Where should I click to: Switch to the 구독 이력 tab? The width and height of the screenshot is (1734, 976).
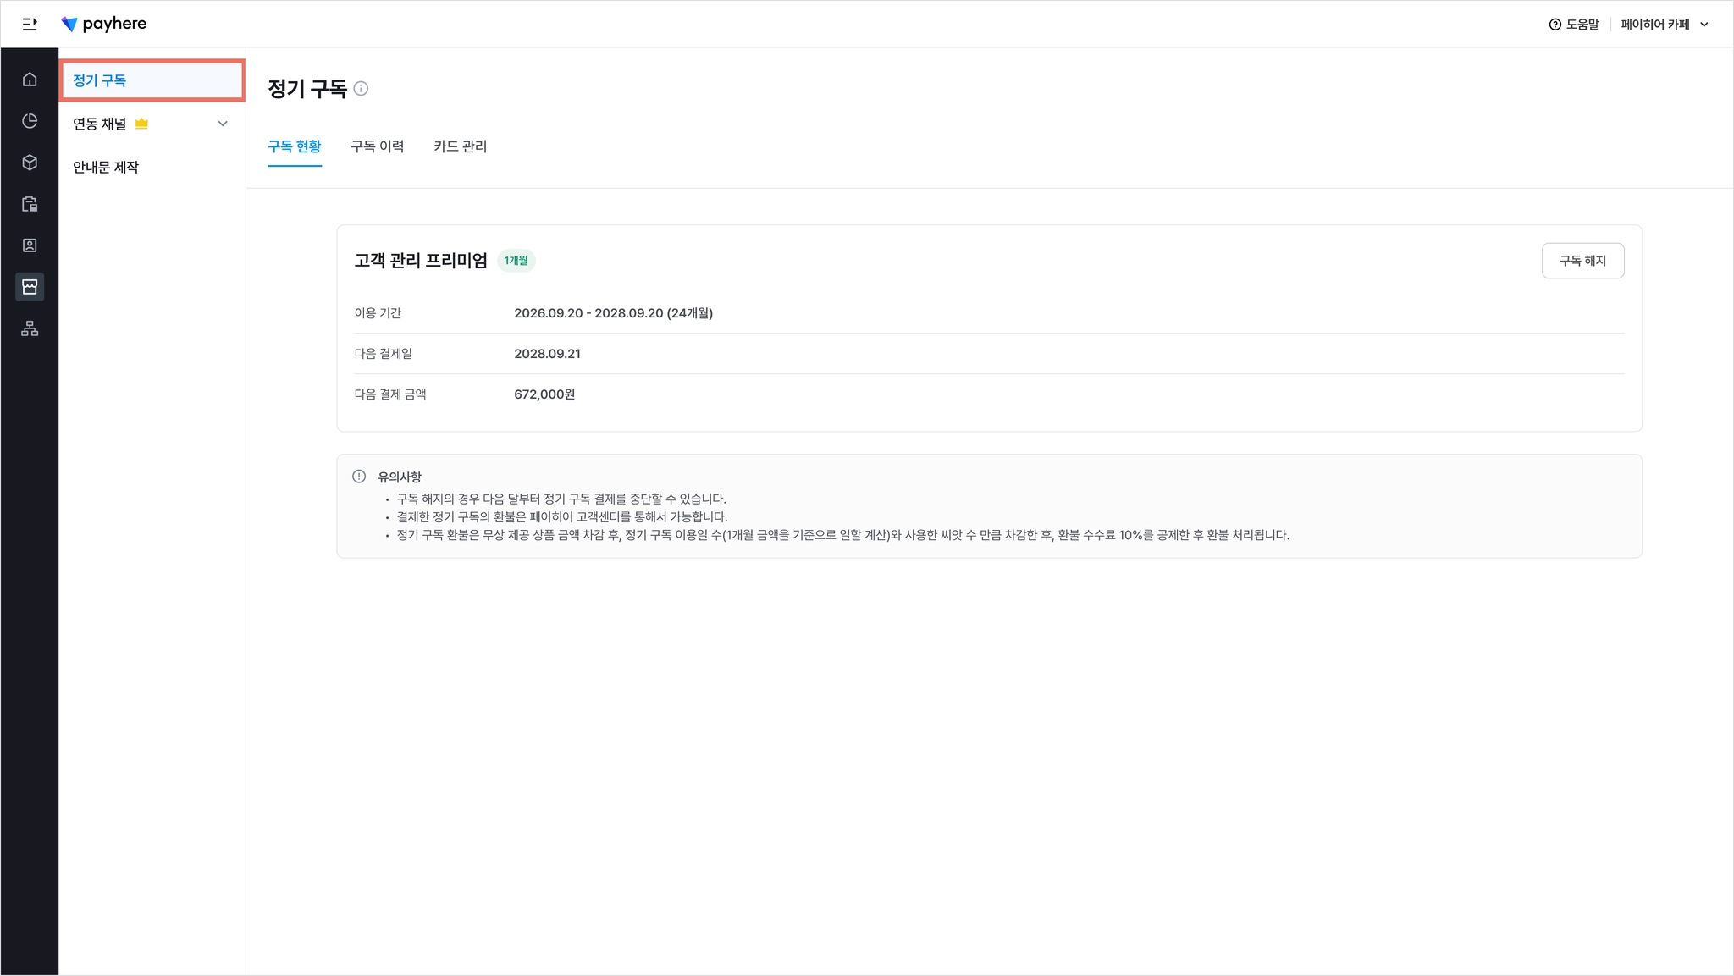378,146
